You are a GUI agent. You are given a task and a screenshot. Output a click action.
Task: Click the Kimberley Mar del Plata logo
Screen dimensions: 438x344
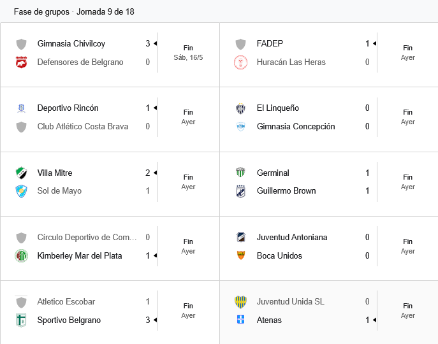tap(21, 255)
